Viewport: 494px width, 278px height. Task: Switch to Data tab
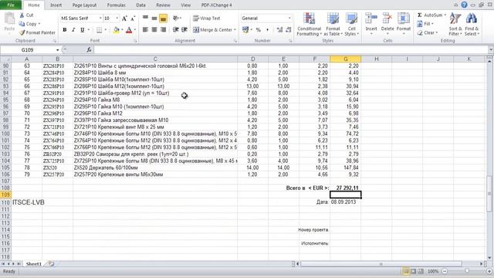[140, 5]
